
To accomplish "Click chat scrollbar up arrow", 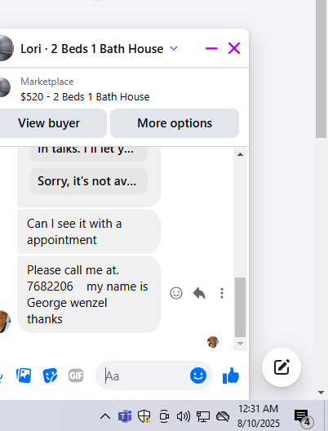I will [240, 154].
